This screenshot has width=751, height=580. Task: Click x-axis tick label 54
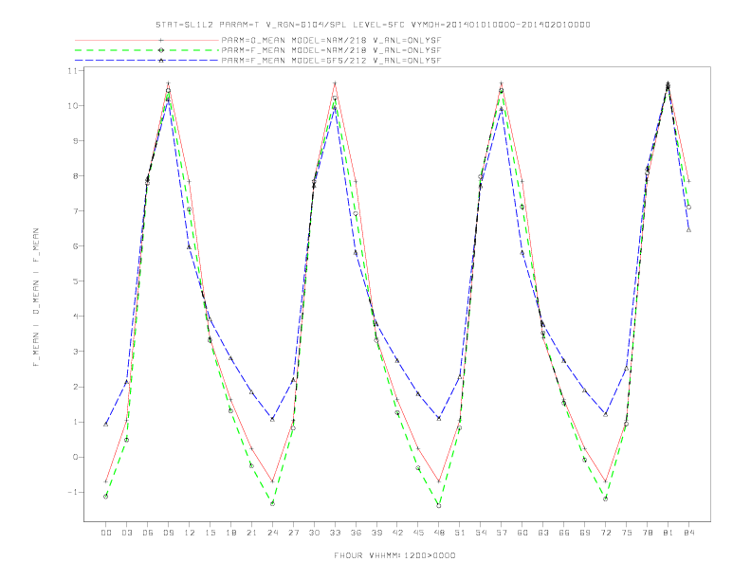(481, 533)
